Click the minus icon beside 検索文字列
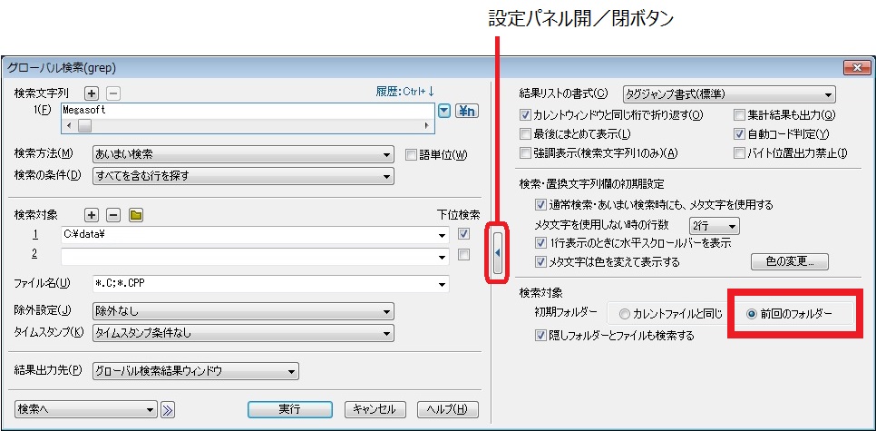Screen dimensions: 876x431 (112, 93)
